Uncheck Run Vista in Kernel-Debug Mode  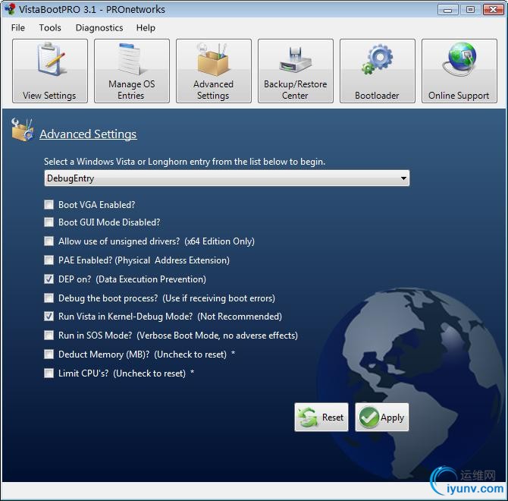(x=49, y=317)
